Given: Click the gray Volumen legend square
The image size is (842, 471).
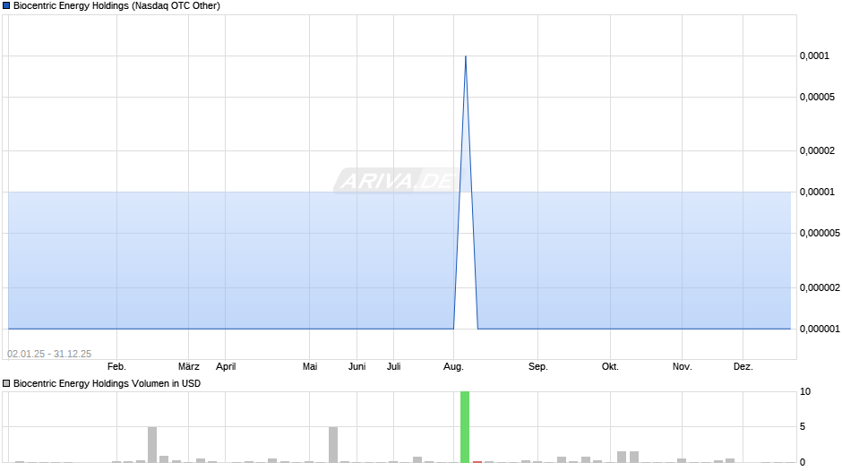Looking at the screenshot, I should pos(6,383).
